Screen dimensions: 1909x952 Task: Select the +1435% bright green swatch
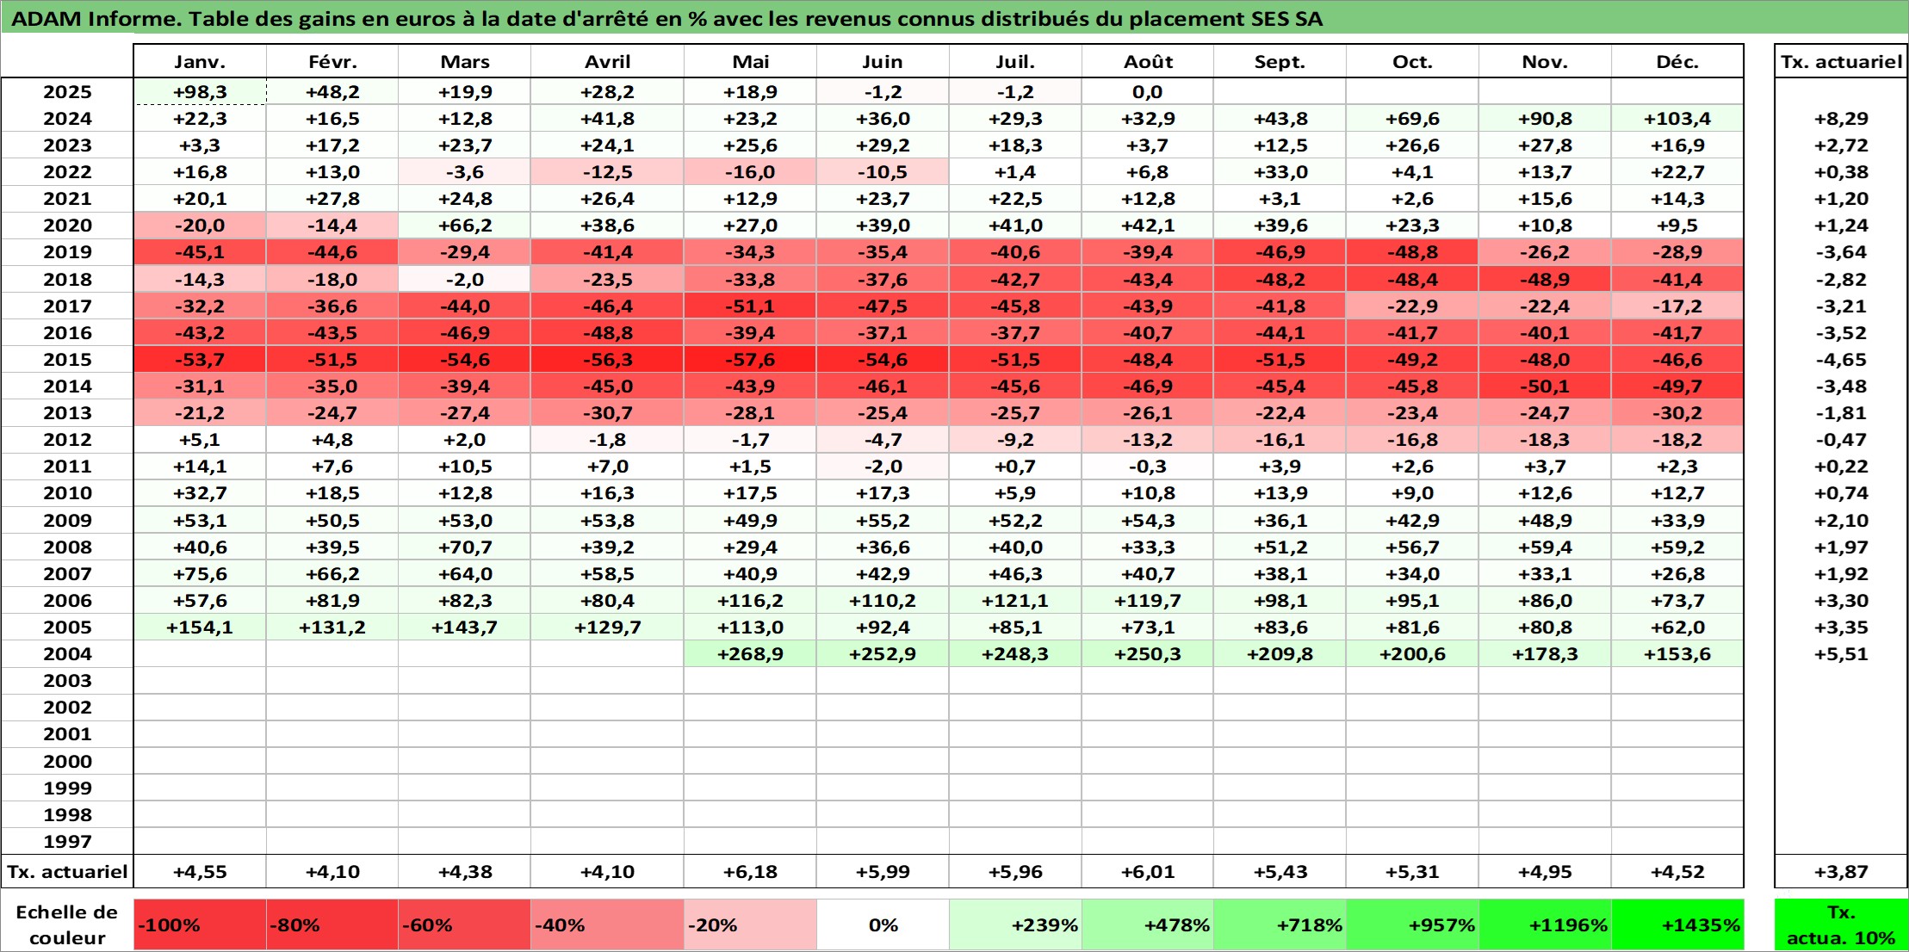1677,924
